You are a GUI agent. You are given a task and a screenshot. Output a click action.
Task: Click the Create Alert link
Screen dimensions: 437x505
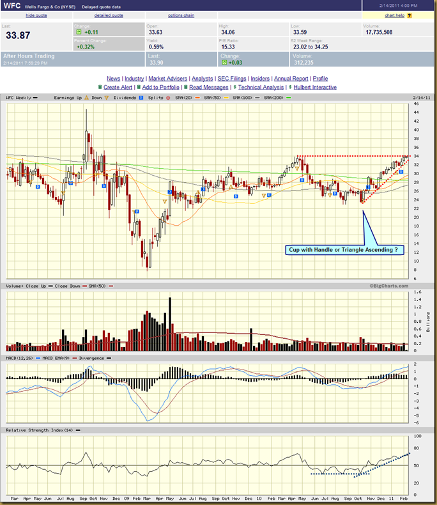[x=118, y=88]
